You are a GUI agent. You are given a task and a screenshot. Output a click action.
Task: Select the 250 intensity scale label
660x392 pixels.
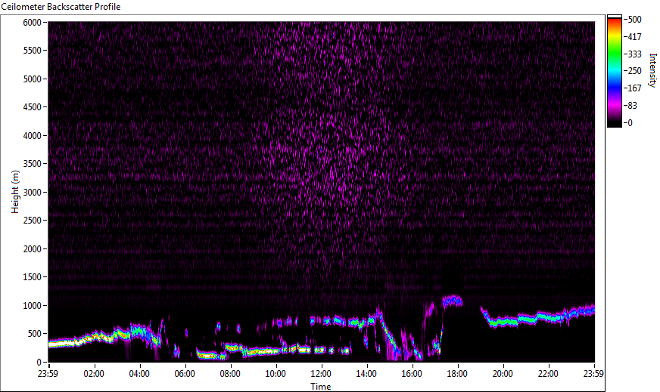(x=634, y=71)
